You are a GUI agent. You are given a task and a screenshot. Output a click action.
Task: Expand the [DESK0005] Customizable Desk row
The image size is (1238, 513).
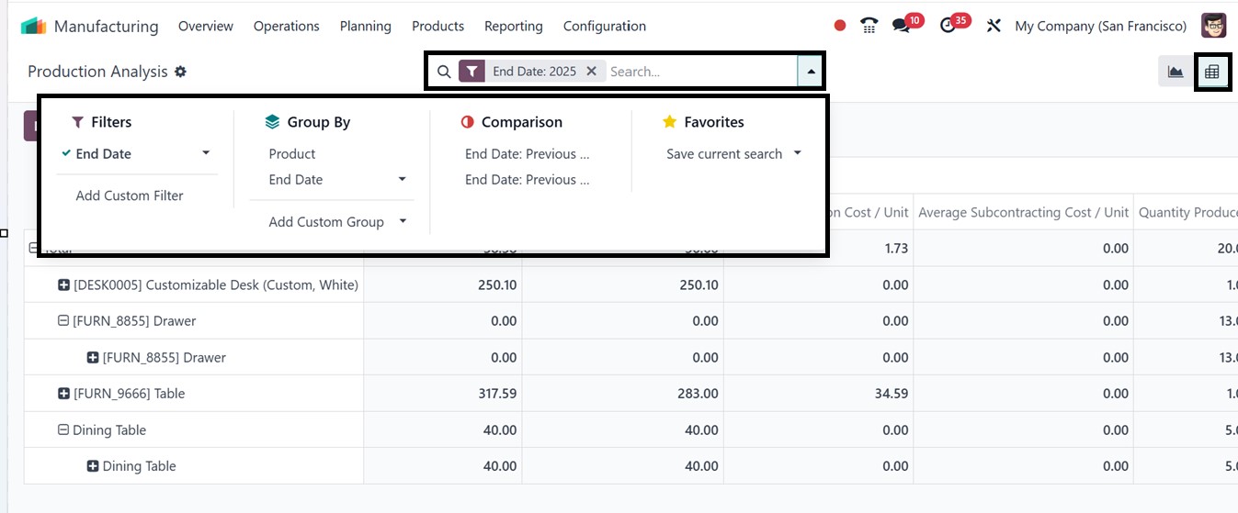pyautogui.click(x=63, y=285)
